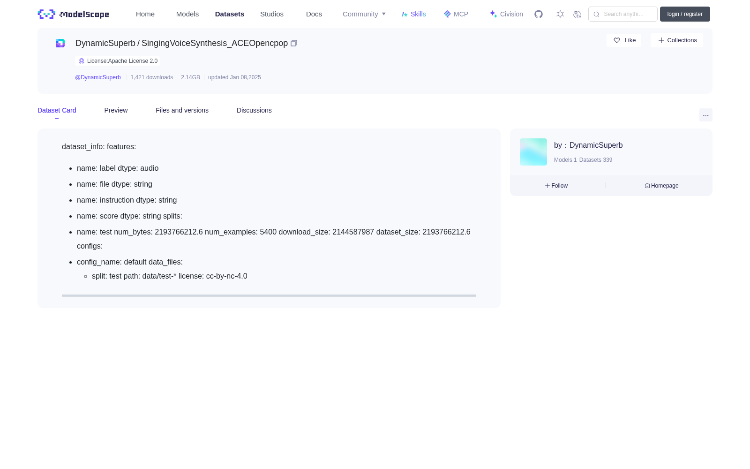Image resolution: width=750 pixels, height=469 pixels.
Task: Switch language with the translate icon
Action: click(577, 14)
